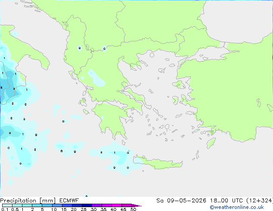Click the 2–5 mm legend color swatch

point(37,205)
